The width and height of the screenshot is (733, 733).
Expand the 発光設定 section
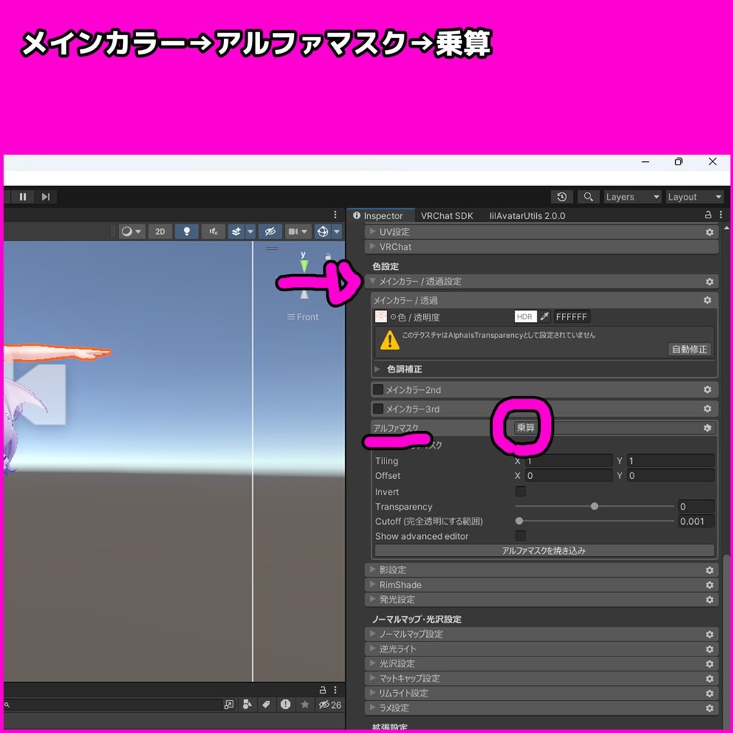[372, 599]
